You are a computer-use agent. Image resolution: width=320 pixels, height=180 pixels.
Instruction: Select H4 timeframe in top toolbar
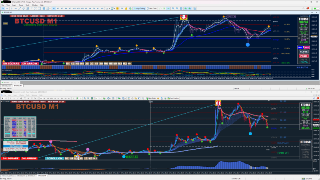pyautogui.click(x=90, y=8)
